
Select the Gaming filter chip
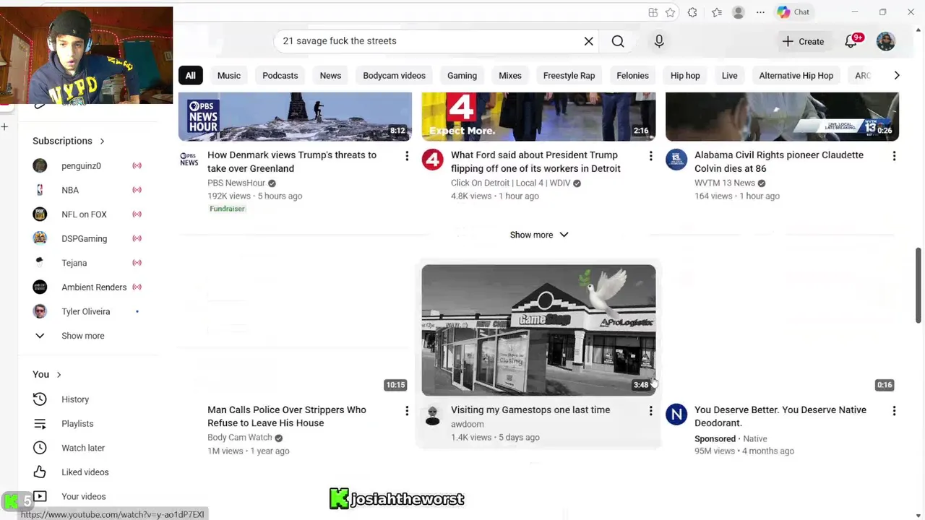pyautogui.click(x=462, y=75)
